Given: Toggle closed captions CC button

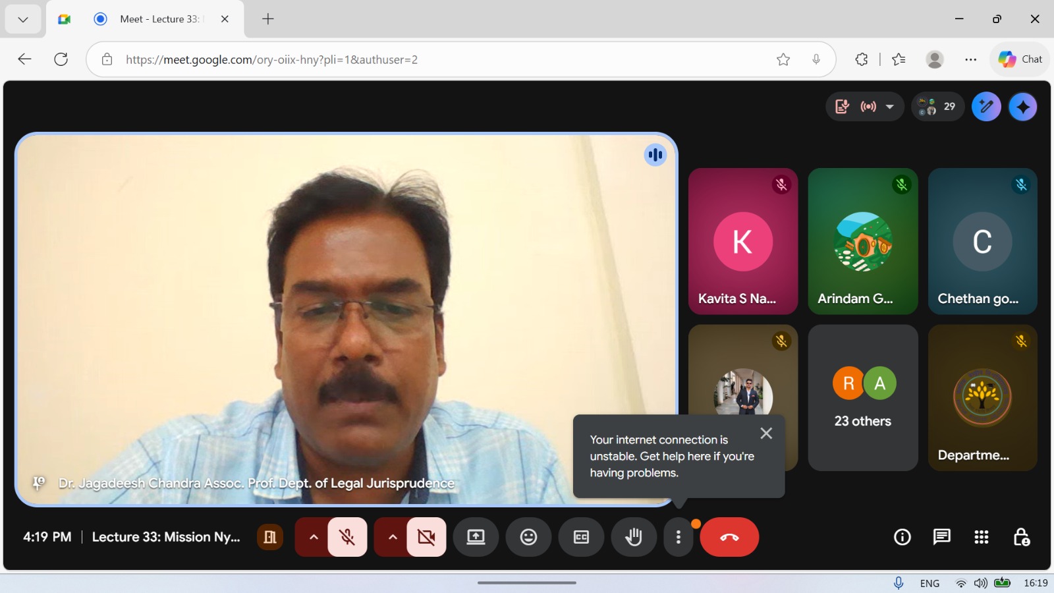Looking at the screenshot, I should tap(581, 537).
